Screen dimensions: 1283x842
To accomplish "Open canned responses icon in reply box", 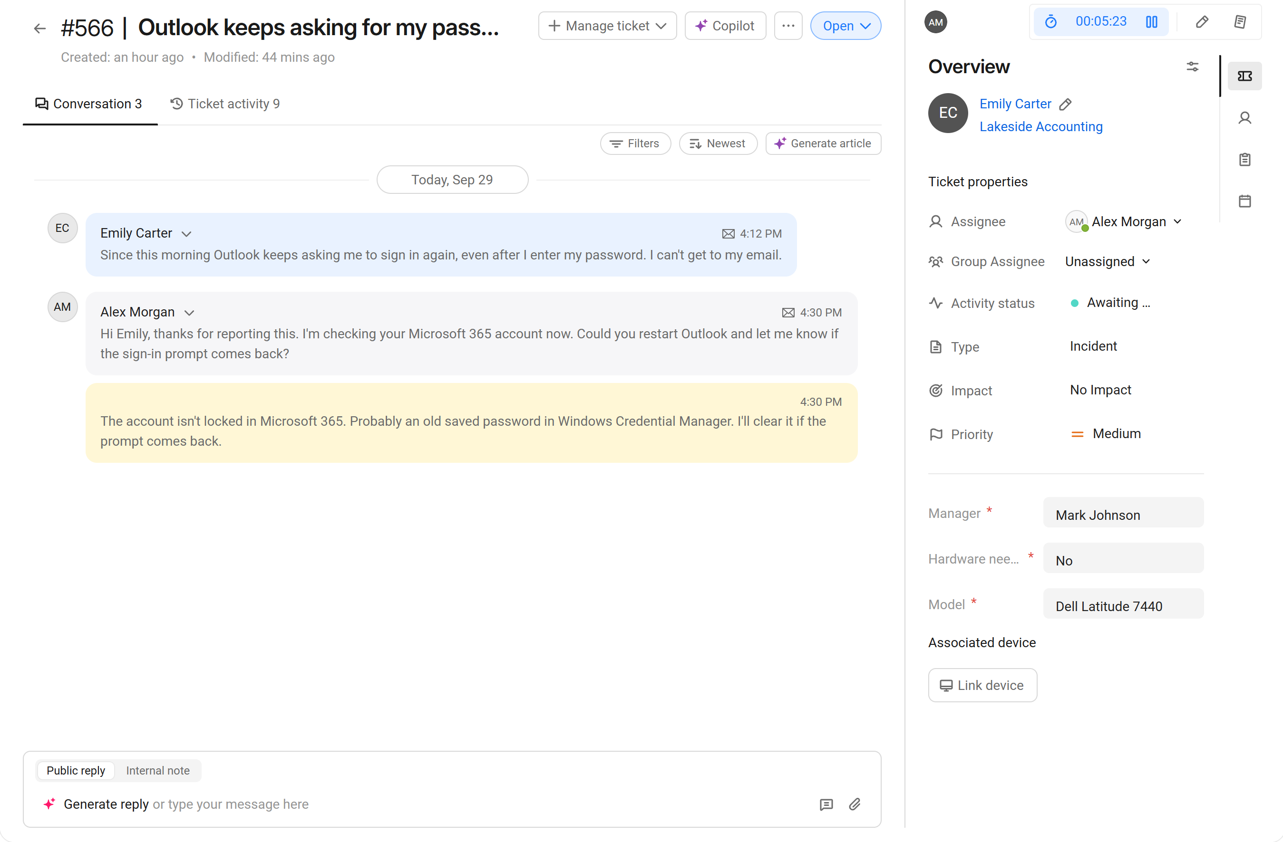I will (x=826, y=804).
